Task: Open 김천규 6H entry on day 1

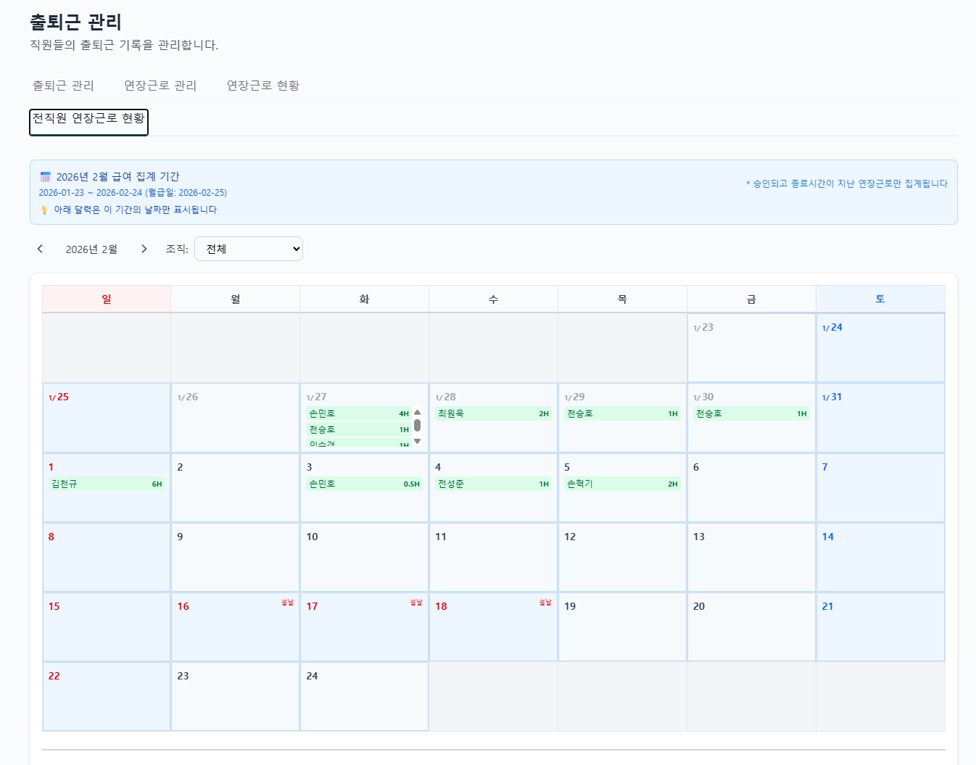Action: click(107, 484)
